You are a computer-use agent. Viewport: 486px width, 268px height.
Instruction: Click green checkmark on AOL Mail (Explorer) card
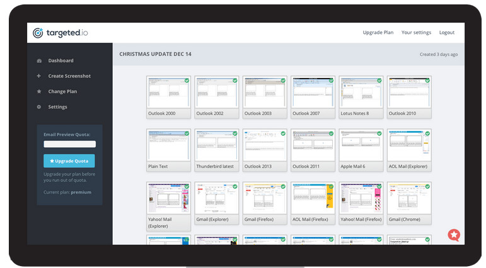coord(427,133)
